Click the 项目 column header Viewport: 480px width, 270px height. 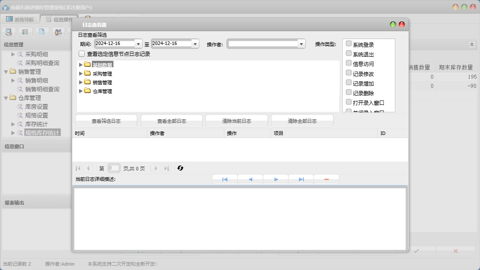click(x=324, y=133)
